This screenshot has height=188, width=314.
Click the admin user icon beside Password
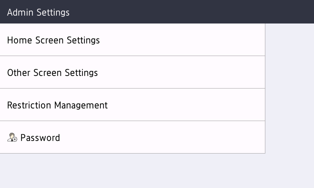12,137
